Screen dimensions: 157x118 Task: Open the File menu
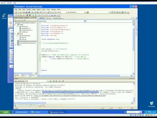(16, 10)
